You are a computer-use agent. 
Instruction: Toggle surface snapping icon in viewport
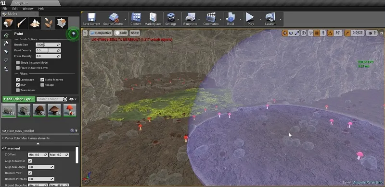tap(311, 33)
